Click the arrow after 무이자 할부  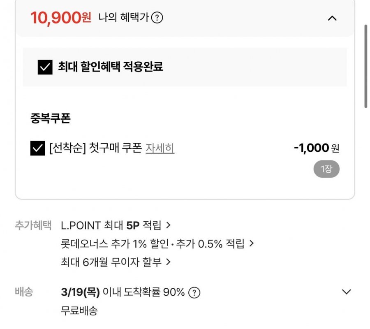click(x=168, y=262)
